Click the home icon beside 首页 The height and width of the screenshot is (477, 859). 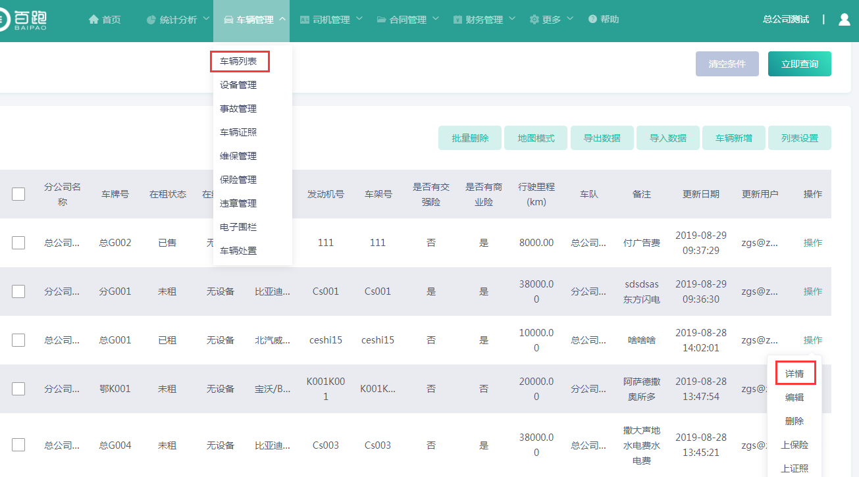point(93,20)
